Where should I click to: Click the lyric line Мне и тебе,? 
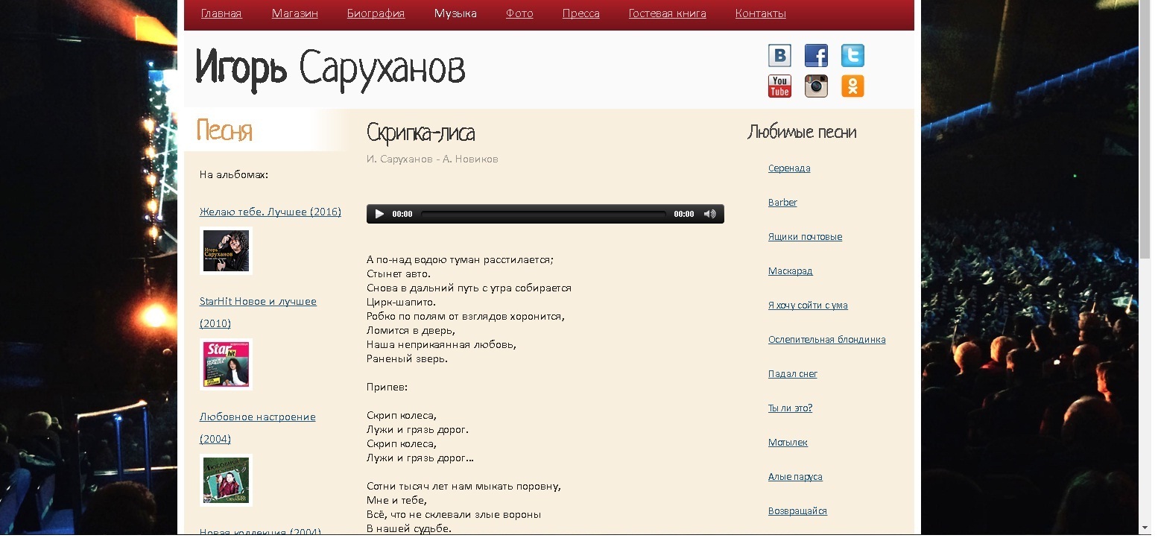[396, 501]
